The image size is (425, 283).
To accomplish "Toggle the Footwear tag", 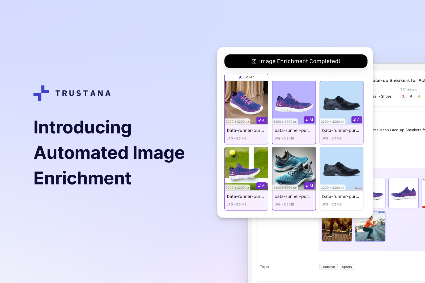I will pyautogui.click(x=328, y=267).
